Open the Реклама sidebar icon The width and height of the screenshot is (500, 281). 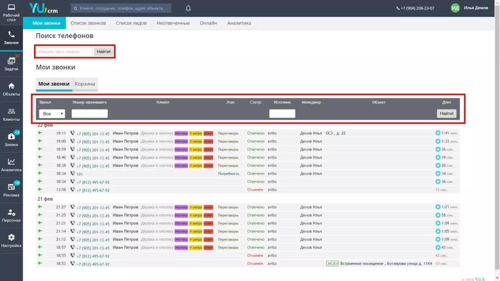(x=11, y=187)
